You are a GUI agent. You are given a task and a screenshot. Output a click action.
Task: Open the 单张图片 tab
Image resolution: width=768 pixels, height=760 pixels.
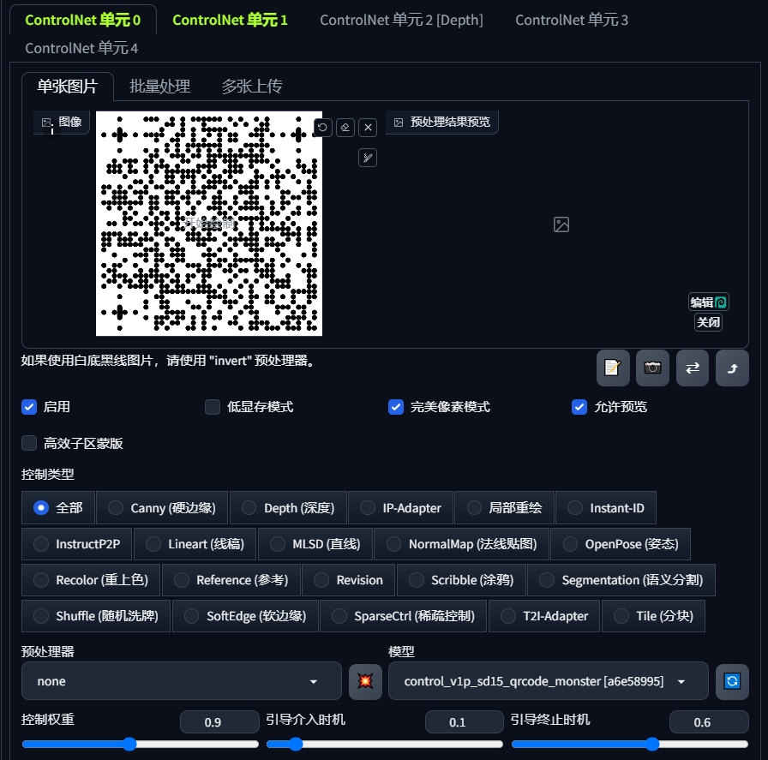point(68,87)
